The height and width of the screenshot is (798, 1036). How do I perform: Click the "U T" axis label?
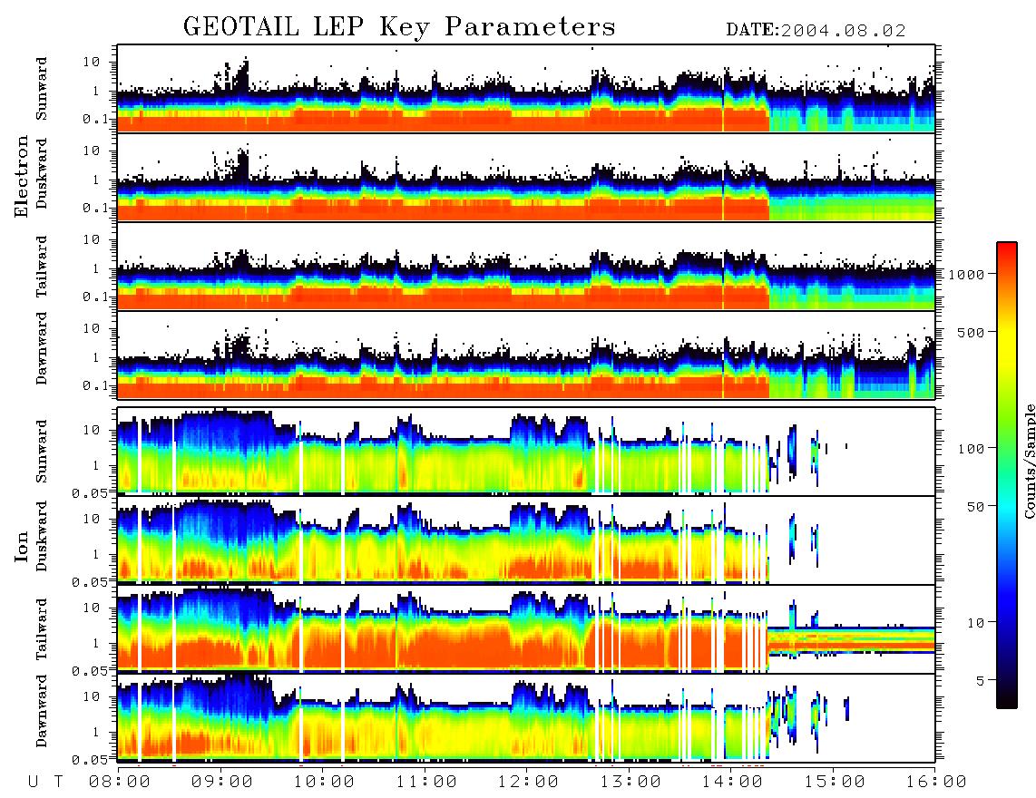[45, 782]
